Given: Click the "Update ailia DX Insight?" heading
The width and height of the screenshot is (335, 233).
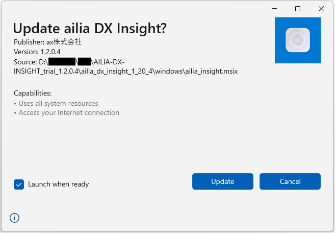Looking at the screenshot, I should pyautogui.click(x=90, y=29).
